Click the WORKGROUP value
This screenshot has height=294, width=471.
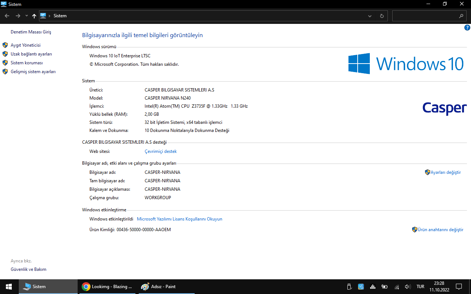pos(158,198)
